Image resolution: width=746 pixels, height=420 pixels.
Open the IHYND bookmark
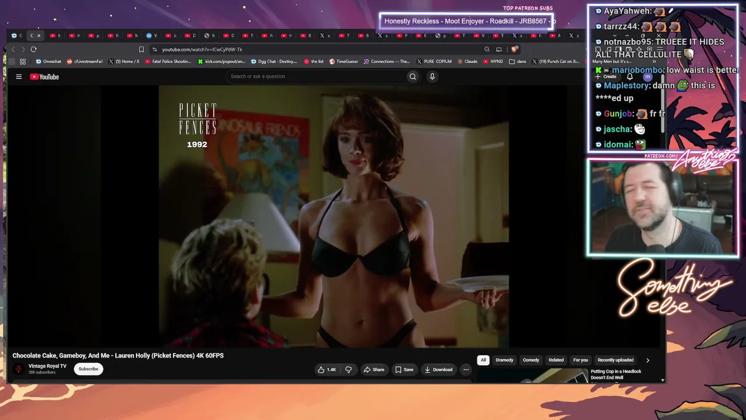(493, 61)
